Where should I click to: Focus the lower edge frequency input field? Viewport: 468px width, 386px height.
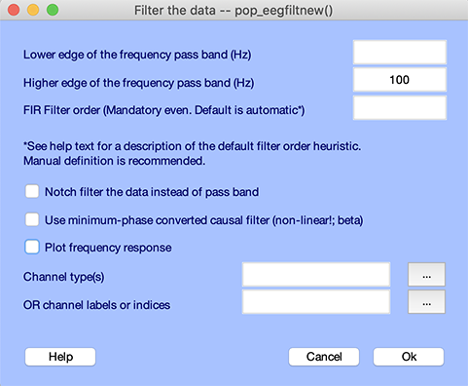[400, 53]
